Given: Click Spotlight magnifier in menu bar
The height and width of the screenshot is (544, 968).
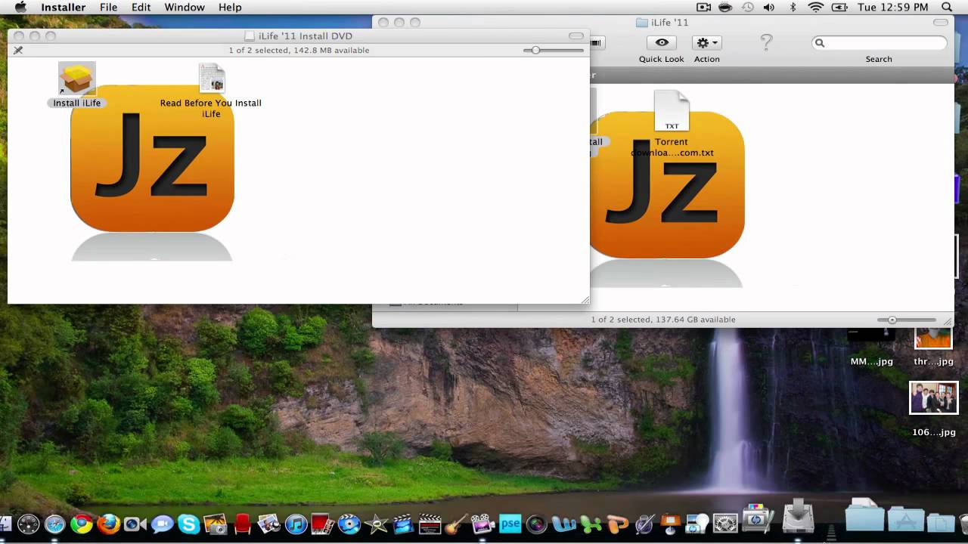Looking at the screenshot, I should pyautogui.click(x=947, y=7).
